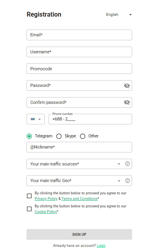Focus the Email input field
This screenshot has height=250, width=157.
coord(79,35)
